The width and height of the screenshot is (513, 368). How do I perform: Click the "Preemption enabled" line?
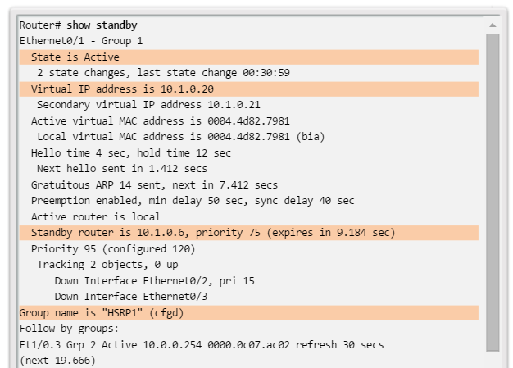coord(193,200)
